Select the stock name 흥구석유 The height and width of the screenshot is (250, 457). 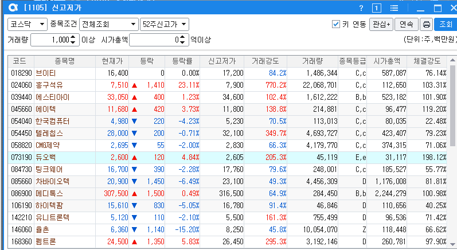click(49, 85)
